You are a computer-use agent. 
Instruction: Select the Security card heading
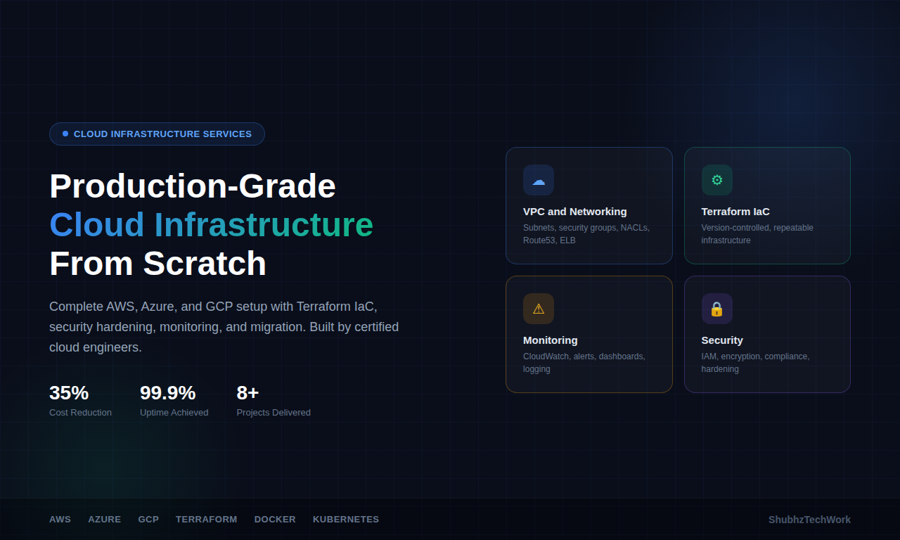pyautogui.click(x=721, y=340)
